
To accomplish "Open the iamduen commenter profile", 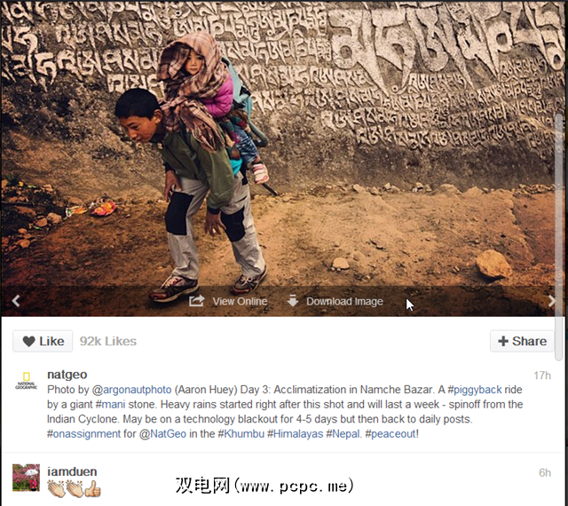I will [x=72, y=471].
